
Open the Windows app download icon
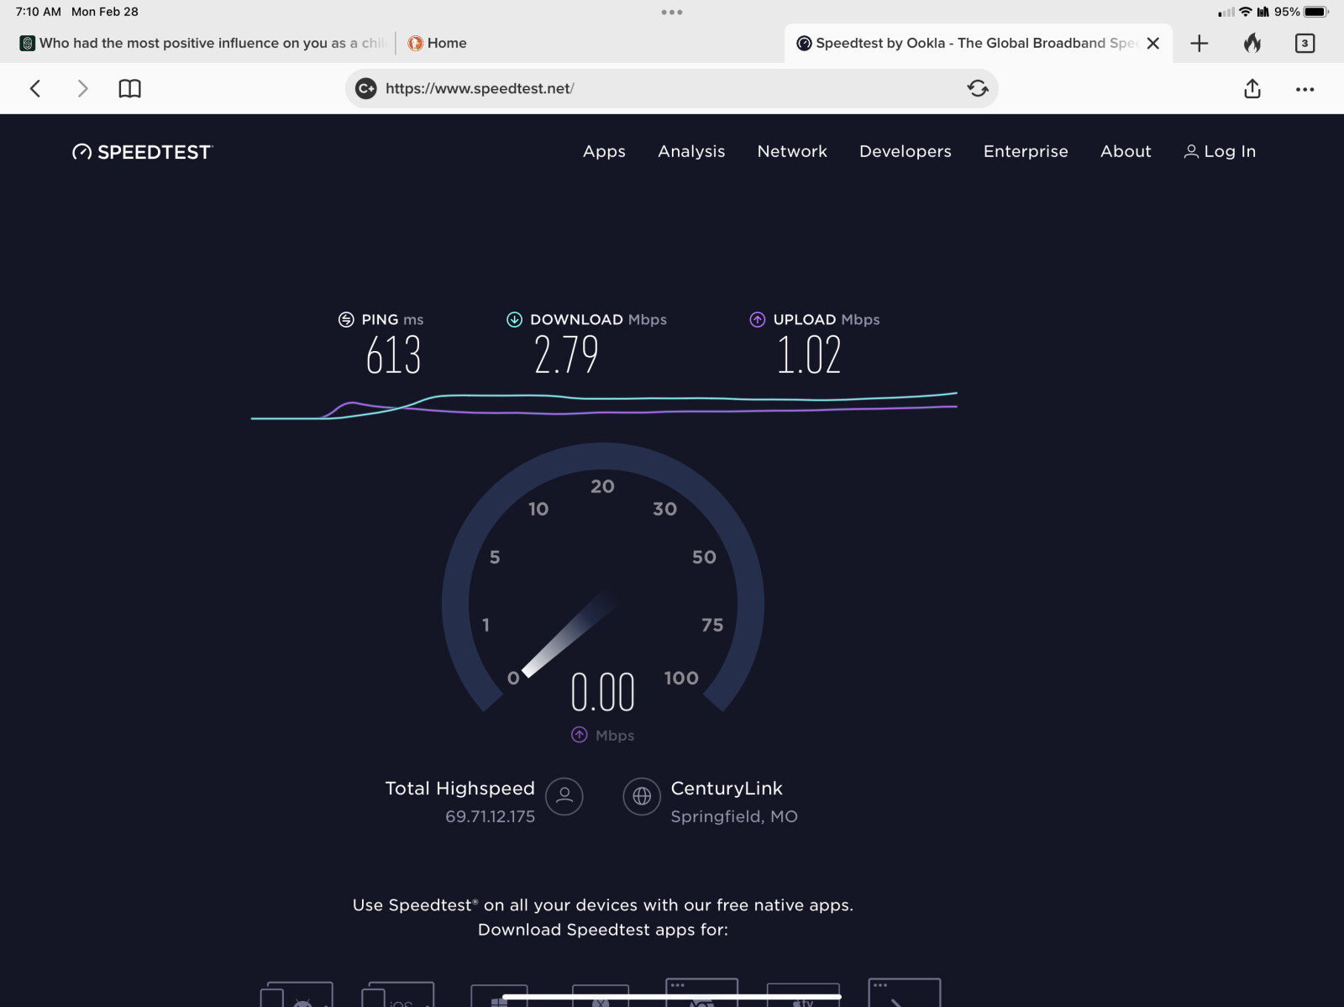[499, 995]
